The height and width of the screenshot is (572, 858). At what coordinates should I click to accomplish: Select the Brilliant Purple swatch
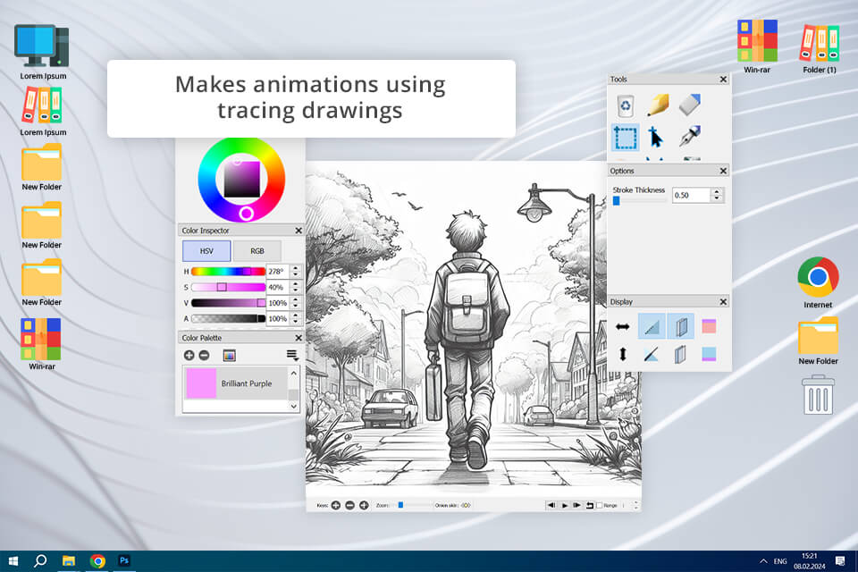235,383
